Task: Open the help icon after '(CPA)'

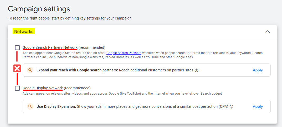Action: [232, 107]
